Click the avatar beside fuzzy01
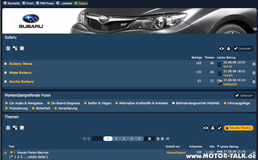 click(x=220, y=73)
